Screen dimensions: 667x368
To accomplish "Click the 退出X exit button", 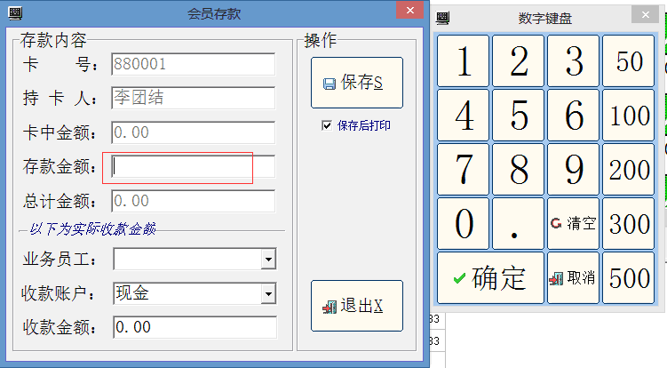I will pos(356,306).
